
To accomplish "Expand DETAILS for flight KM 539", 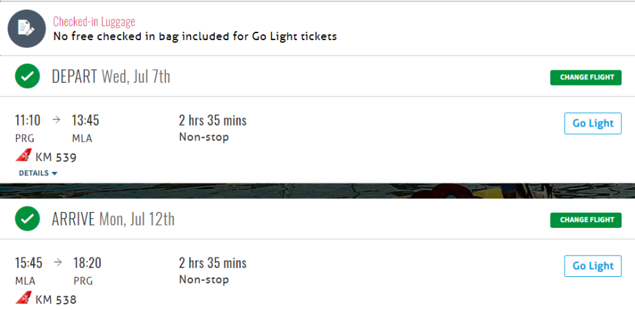I will coord(38,173).
